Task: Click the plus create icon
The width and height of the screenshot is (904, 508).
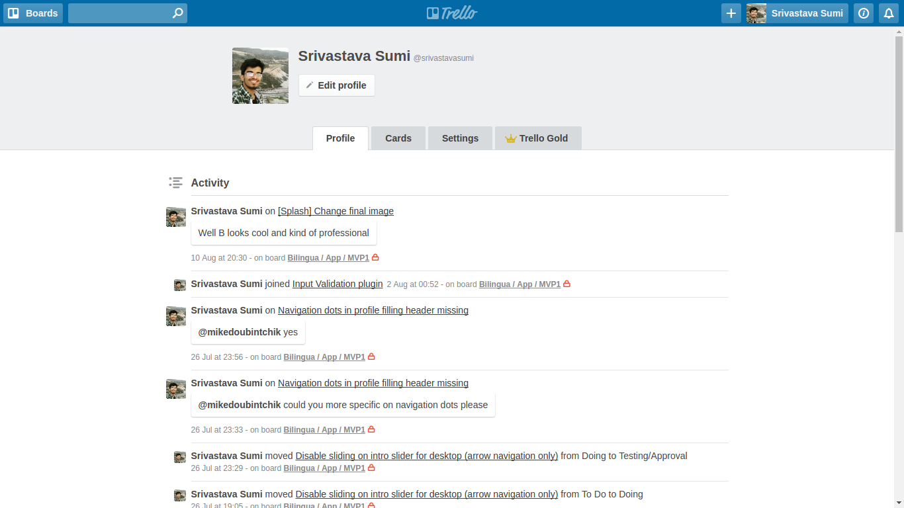Action: [x=731, y=13]
